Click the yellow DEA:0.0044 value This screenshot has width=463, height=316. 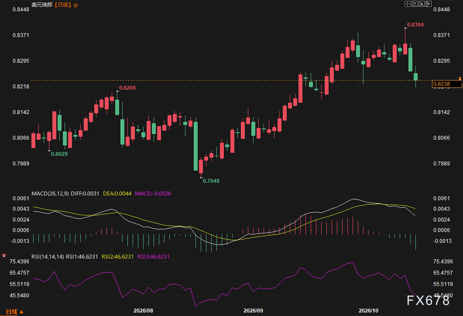pos(117,194)
